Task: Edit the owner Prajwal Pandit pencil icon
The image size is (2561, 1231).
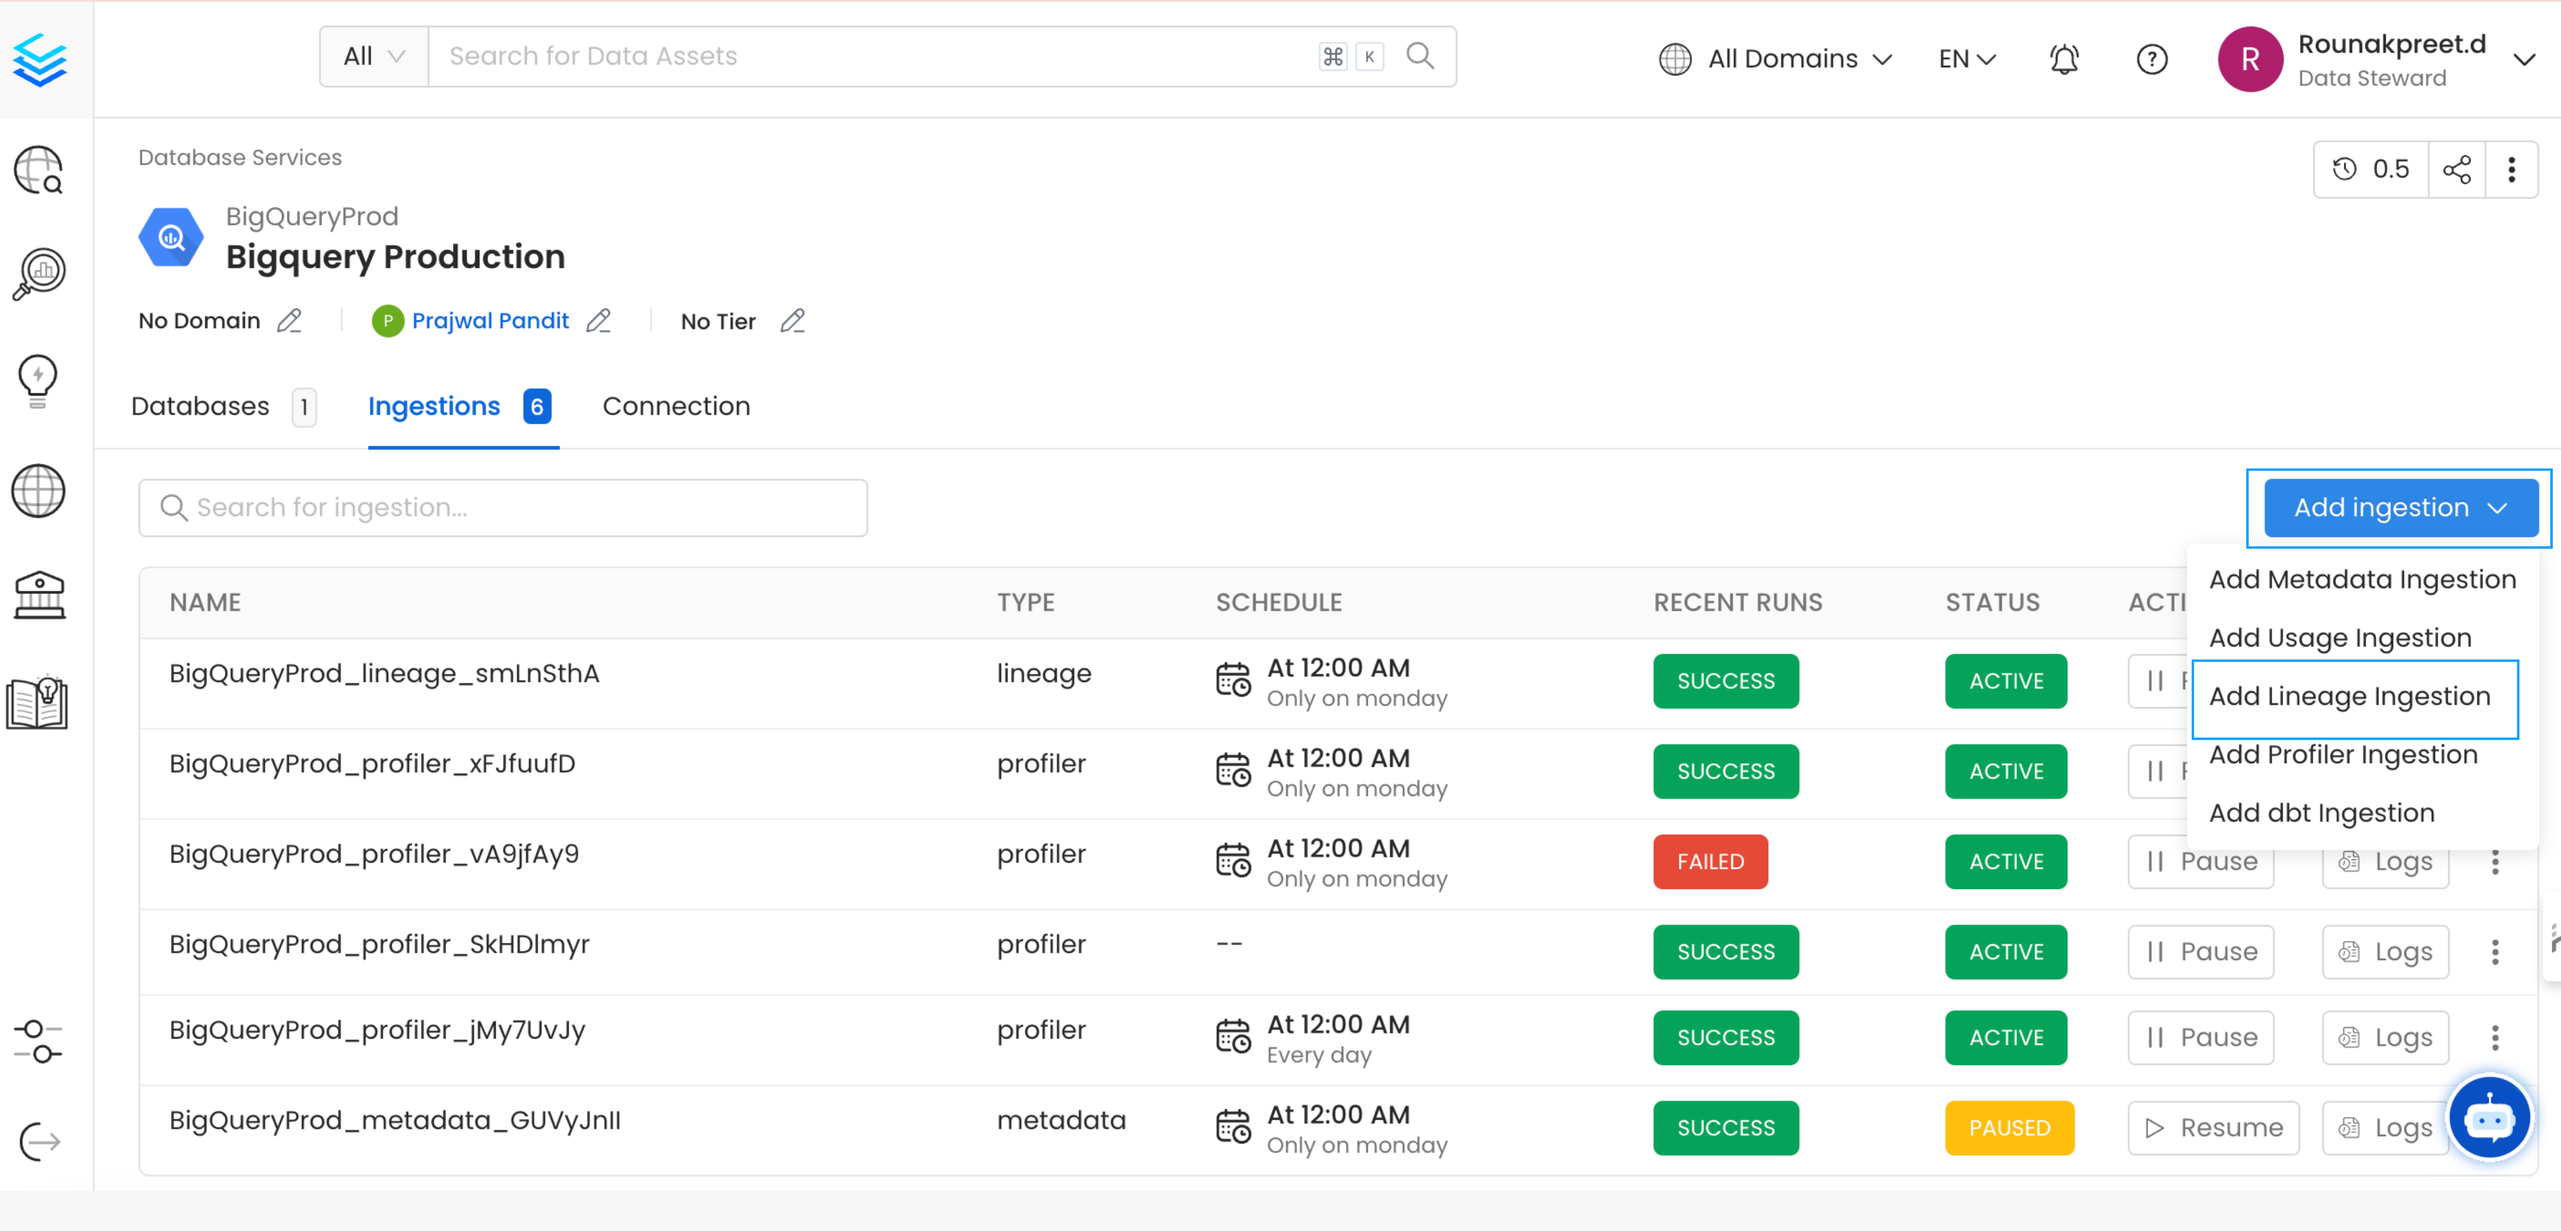Action: click(598, 320)
